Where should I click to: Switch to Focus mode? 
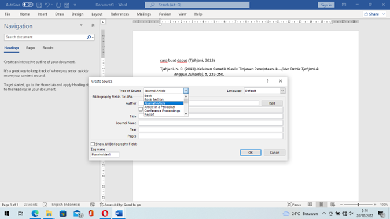pyautogui.click(x=295, y=205)
